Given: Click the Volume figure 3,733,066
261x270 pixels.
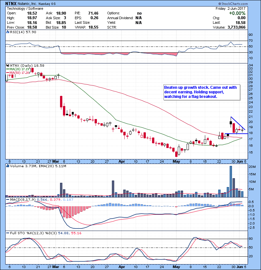Looking at the screenshot, I should [237, 27].
